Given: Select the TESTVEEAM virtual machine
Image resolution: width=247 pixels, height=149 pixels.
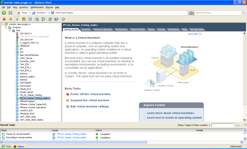Looking at the screenshot, I should pyautogui.click(x=25, y=83).
